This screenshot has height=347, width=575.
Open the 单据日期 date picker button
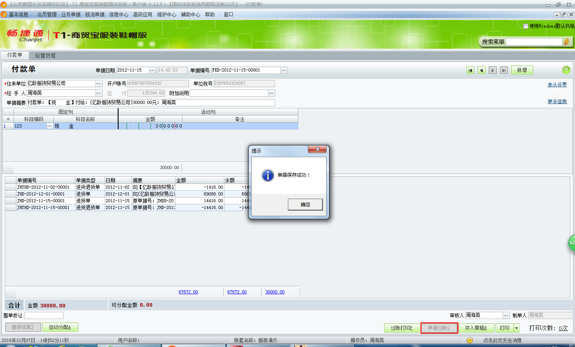[153, 70]
